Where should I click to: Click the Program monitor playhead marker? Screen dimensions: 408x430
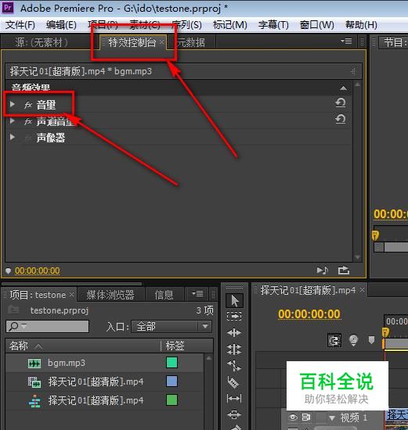[x=375, y=235]
